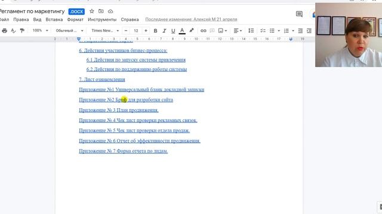This screenshot has height=214, width=382.
Task: Open the Инструменты menu
Action: tap(102, 20)
